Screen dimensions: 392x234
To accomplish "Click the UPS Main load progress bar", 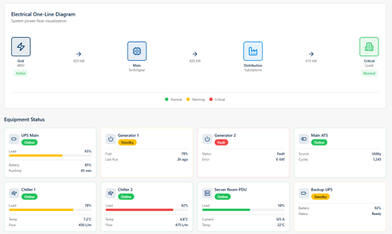I will (50, 156).
